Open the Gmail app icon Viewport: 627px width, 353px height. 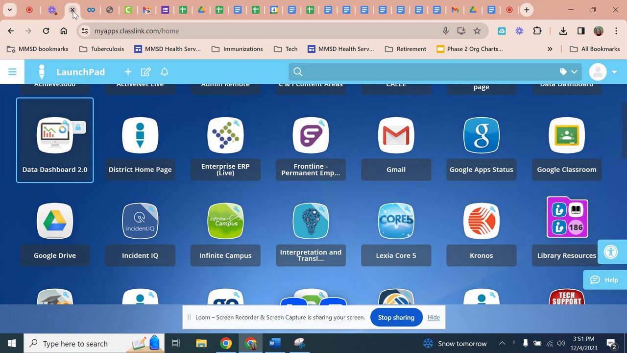[396, 135]
